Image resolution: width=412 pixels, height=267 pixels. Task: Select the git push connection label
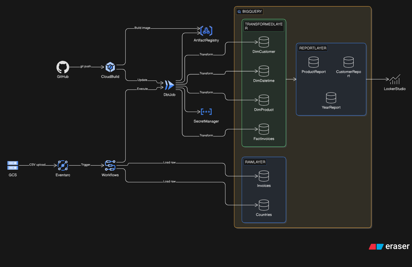tap(86, 66)
